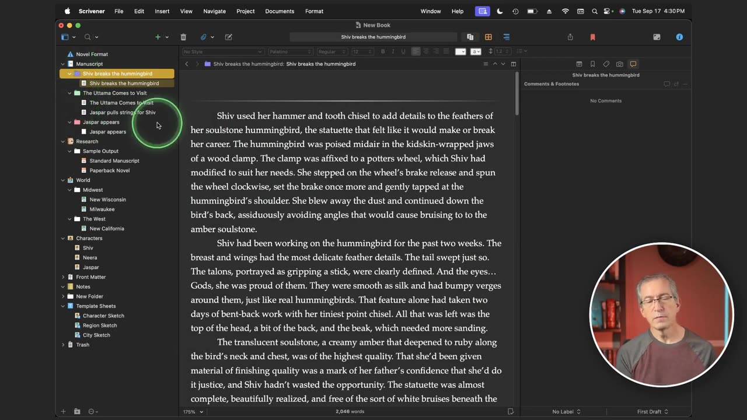The height and width of the screenshot is (420, 747).
Task: Enter Composition mode icon
Action: (657, 37)
